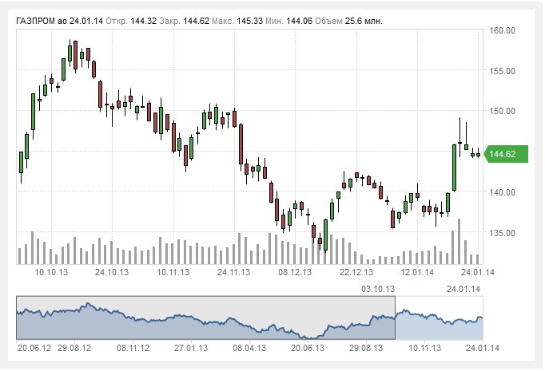Viewport: 545px width, 371px height.
Task: Click the 10.10.13 date on chart axis
Action: (51, 272)
